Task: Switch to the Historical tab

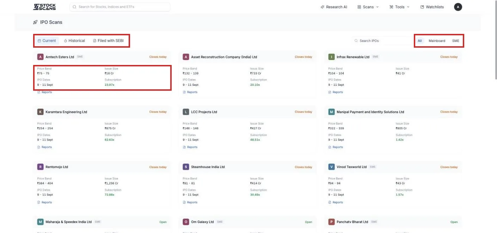Action: (x=74, y=41)
